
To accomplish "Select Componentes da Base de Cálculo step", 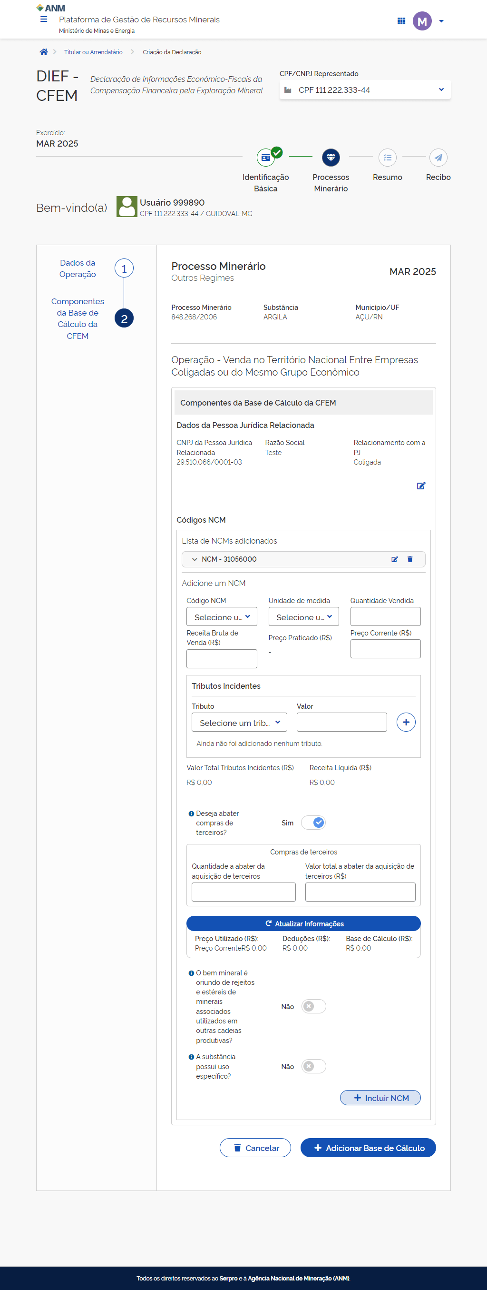I will [124, 318].
